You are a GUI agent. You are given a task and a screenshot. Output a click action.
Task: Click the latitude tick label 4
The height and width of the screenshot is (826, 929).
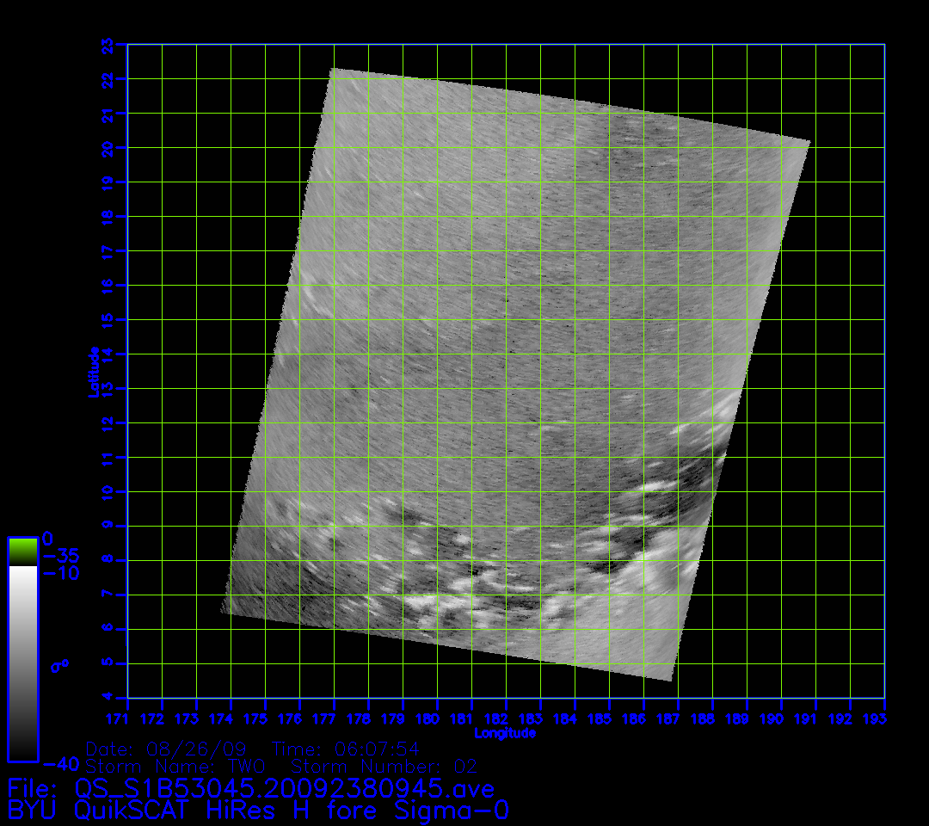[x=108, y=698]
